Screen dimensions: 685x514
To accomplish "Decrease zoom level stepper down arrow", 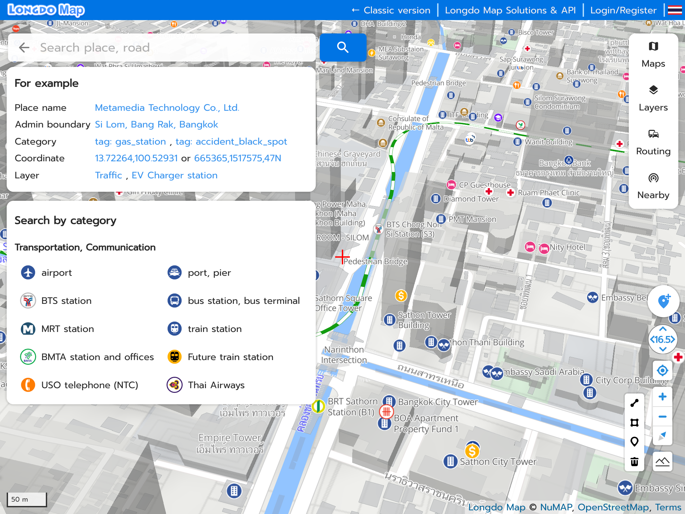I will click(663, 350).
